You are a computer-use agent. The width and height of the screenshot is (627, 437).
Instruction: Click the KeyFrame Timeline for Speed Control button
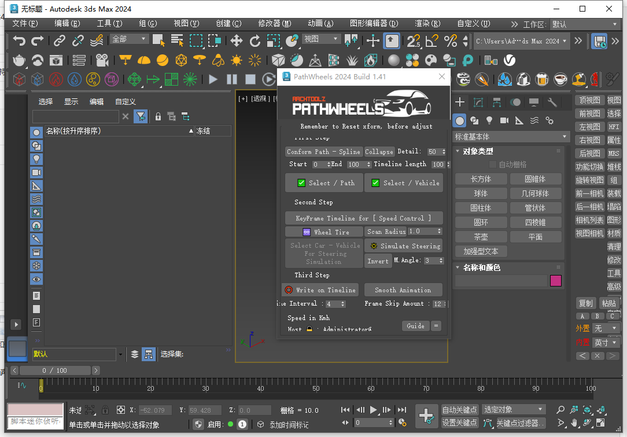coord(364,218)
